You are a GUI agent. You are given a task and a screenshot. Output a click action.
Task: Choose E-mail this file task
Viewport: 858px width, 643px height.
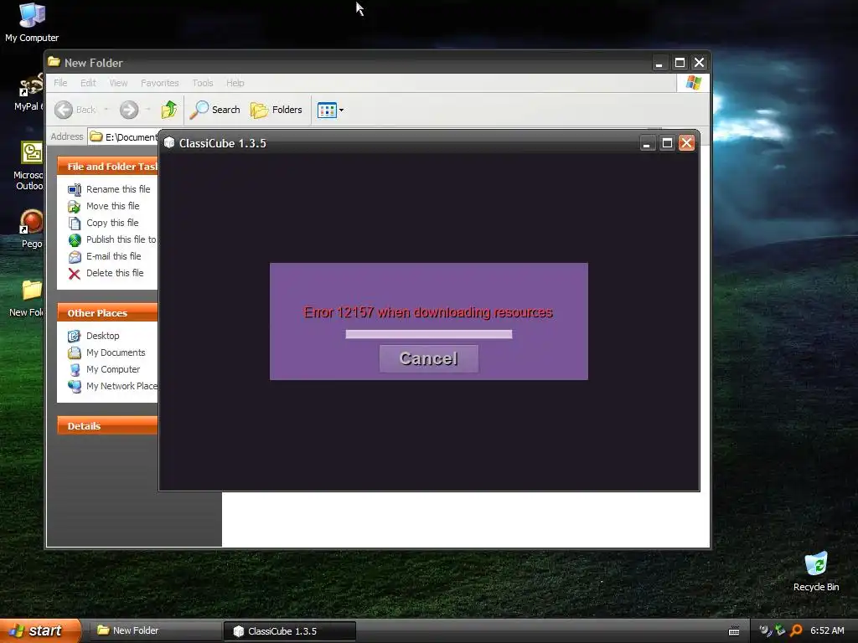click(113, 256)
